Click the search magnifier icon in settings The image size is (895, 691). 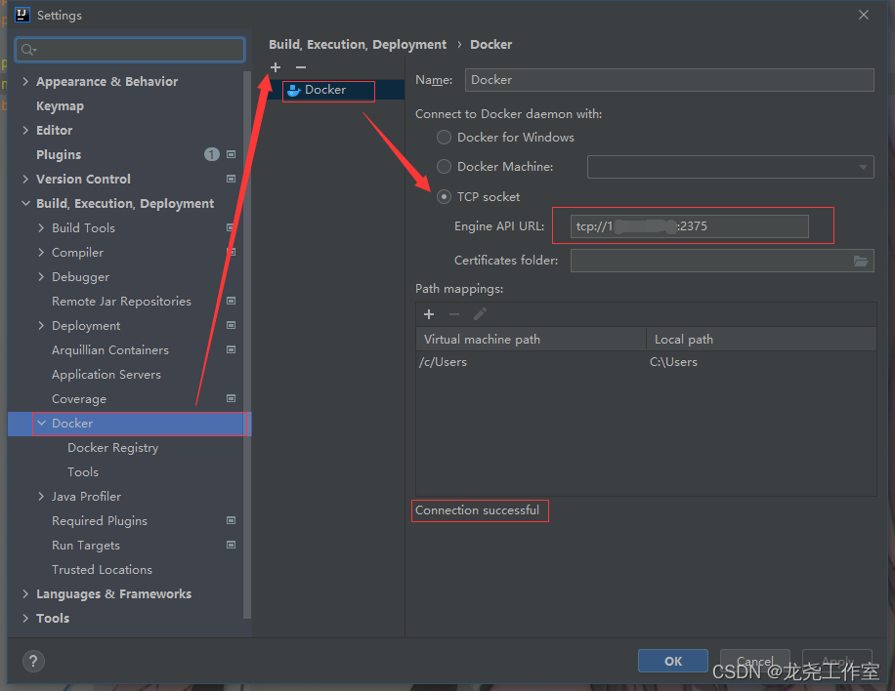click(x=28, y=50)
